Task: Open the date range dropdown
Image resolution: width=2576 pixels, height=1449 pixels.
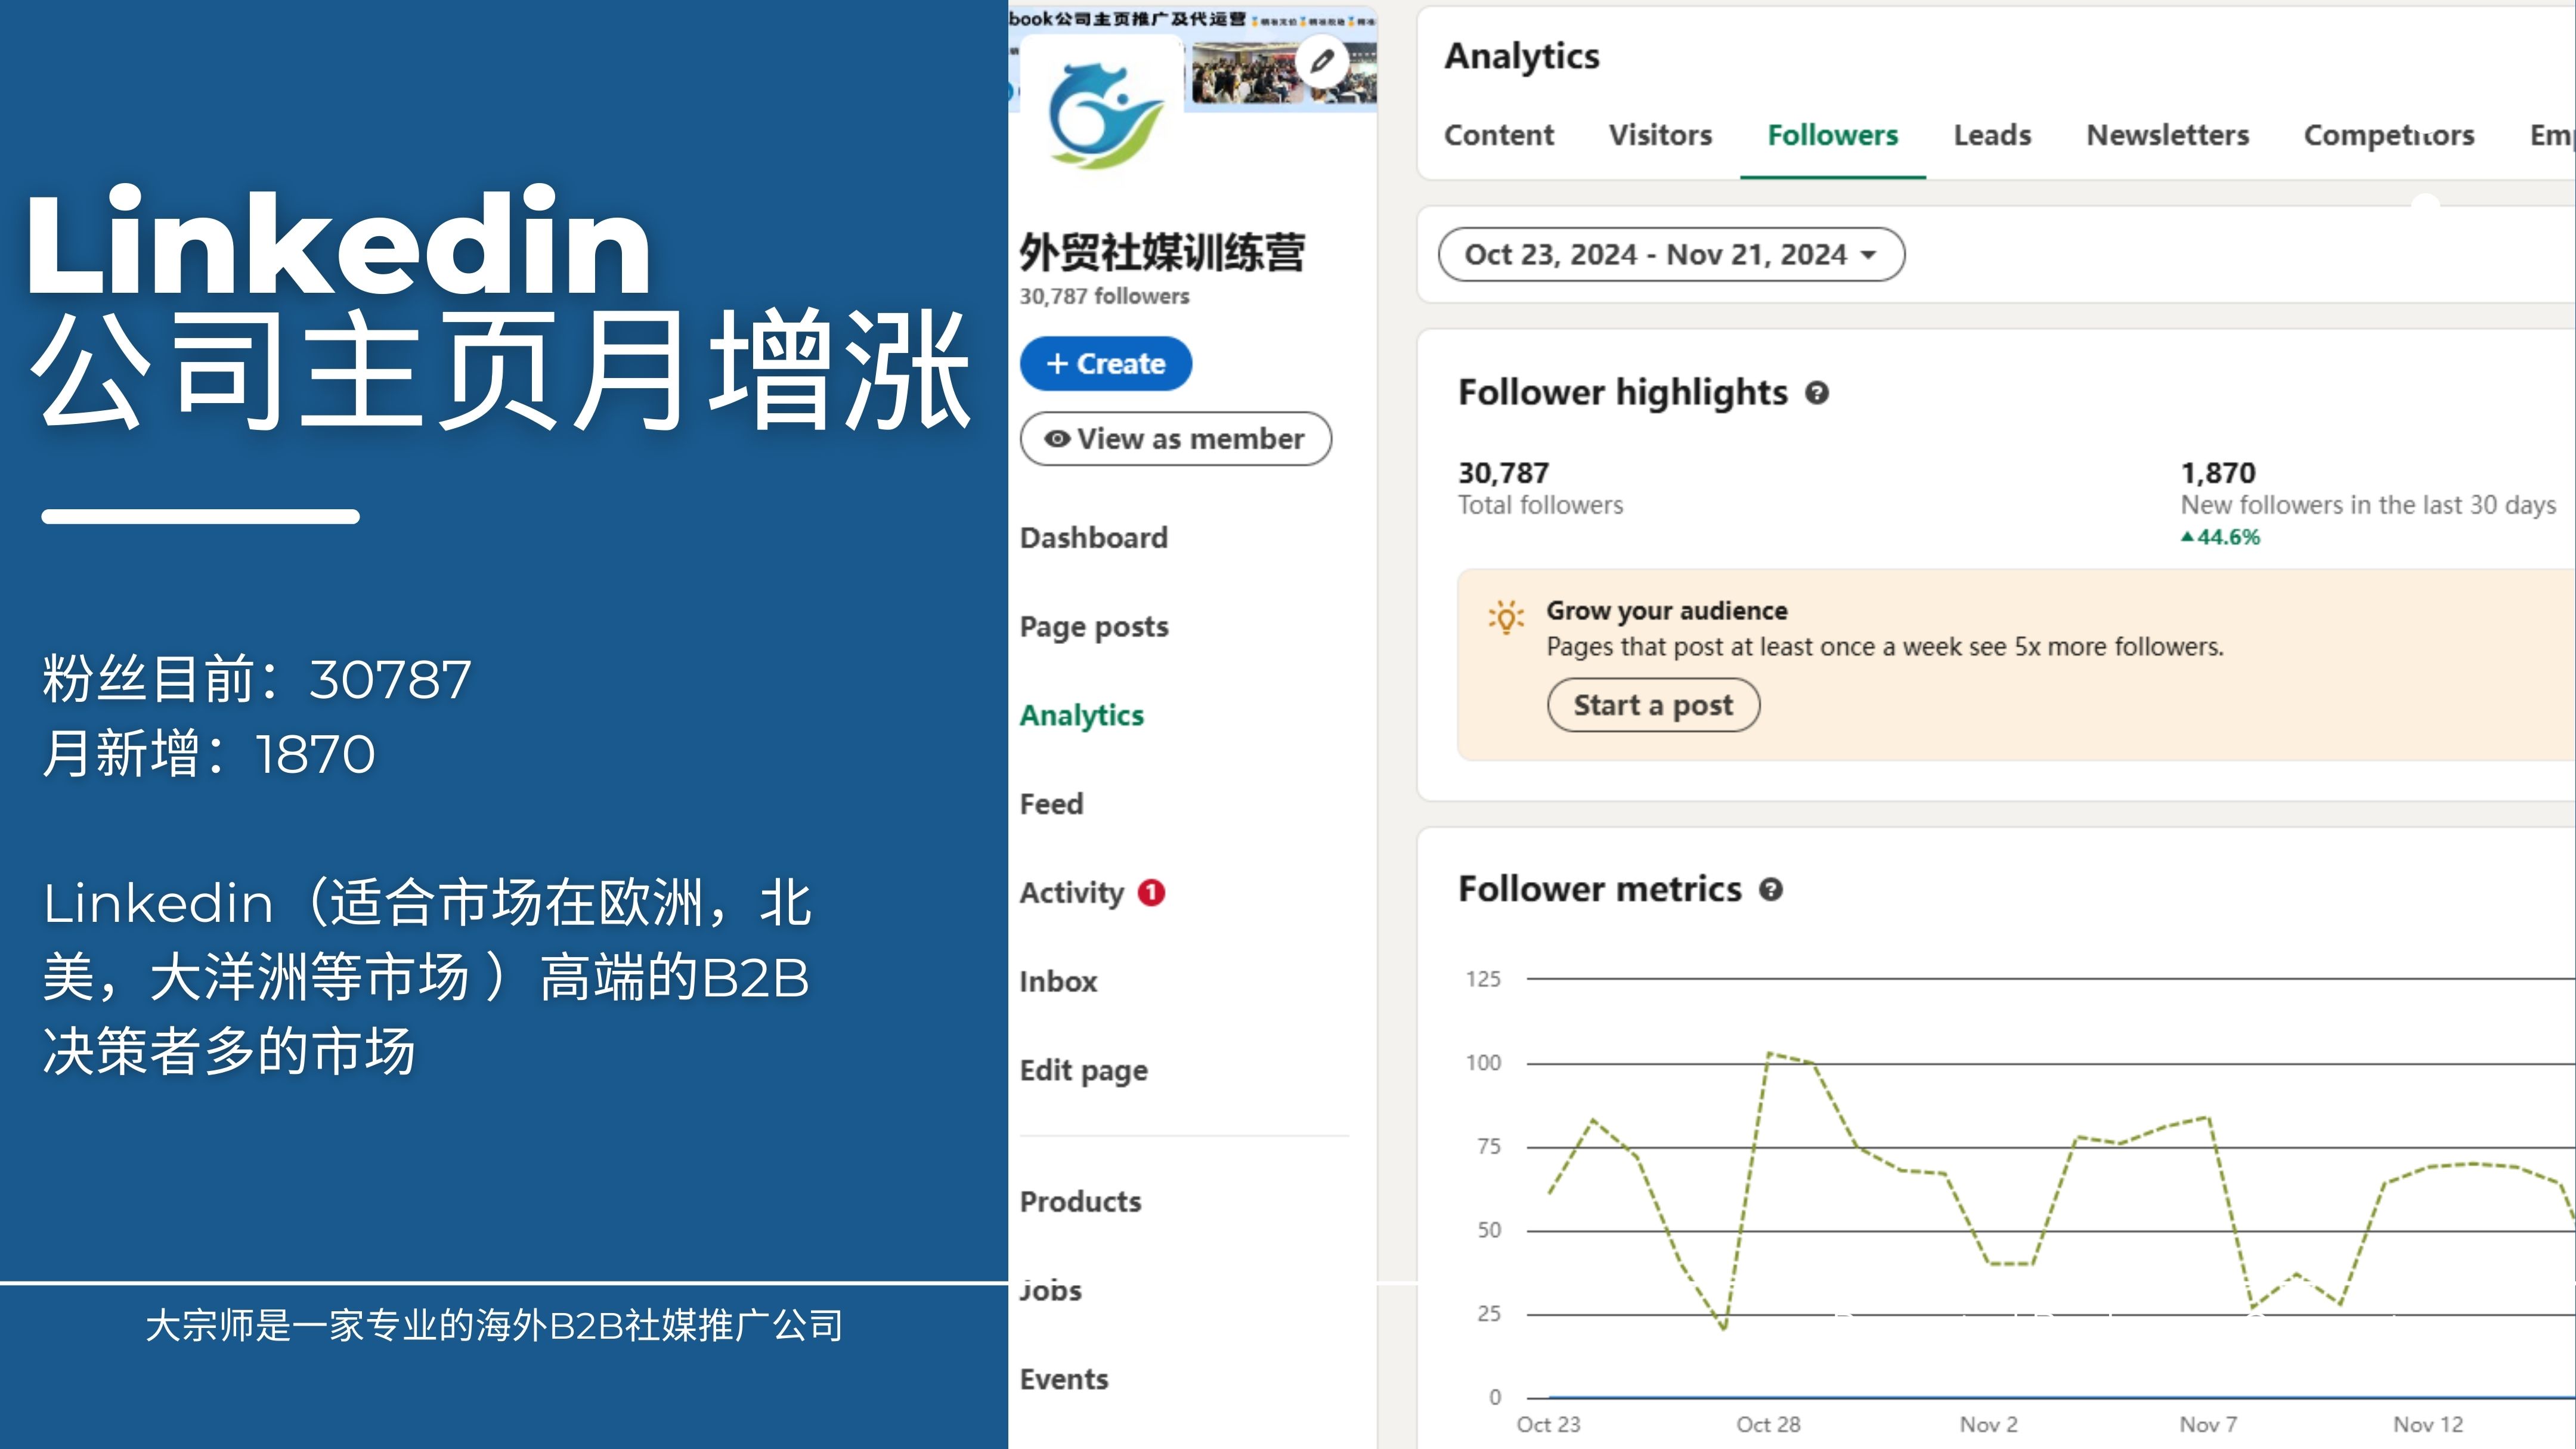Action: coord(1670,255)
